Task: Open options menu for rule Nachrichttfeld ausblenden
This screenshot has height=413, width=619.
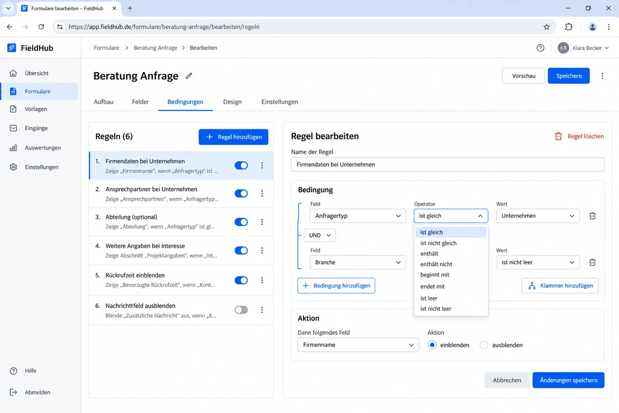Action: [262, 310]
